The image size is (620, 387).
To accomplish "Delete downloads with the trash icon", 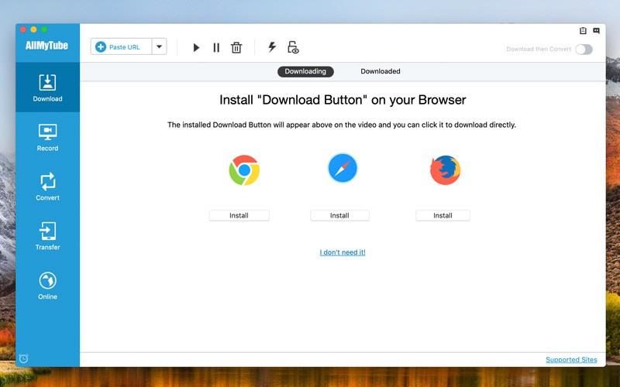I will (236, 48).
